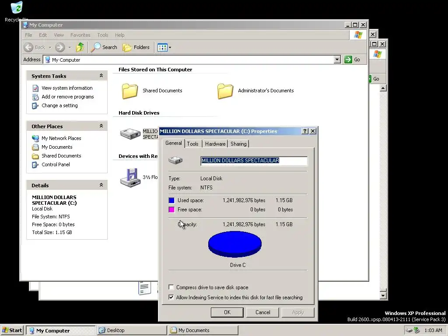
Task: Click the Drive C pie chart
Action: (235, 244)
